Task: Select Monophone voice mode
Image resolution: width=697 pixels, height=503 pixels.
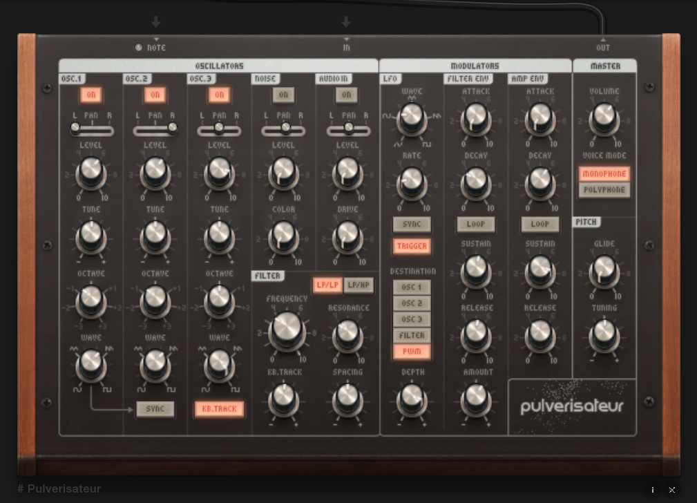Action: [x=604, y=174]
